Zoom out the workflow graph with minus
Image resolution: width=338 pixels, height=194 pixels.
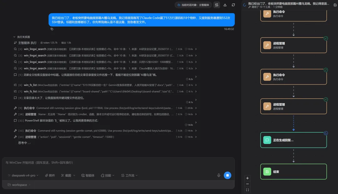248,184
